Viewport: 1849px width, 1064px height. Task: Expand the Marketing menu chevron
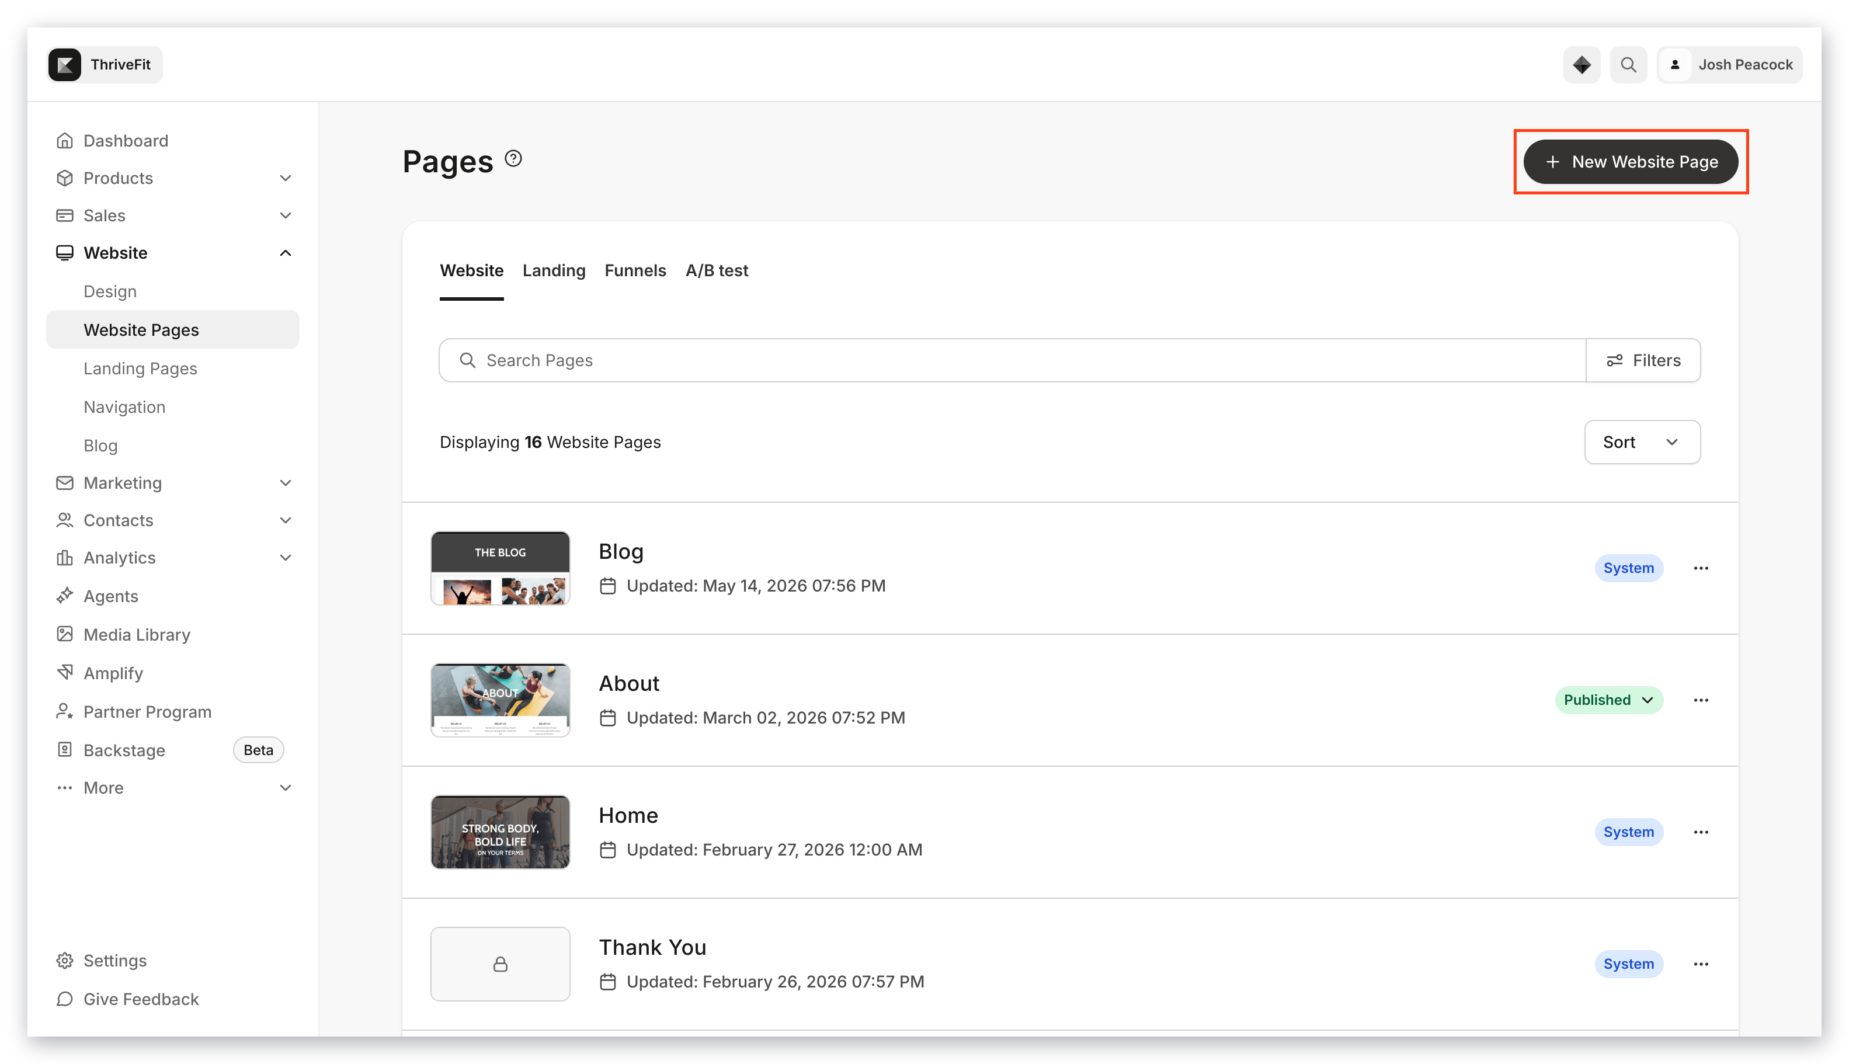click(286, 483)
